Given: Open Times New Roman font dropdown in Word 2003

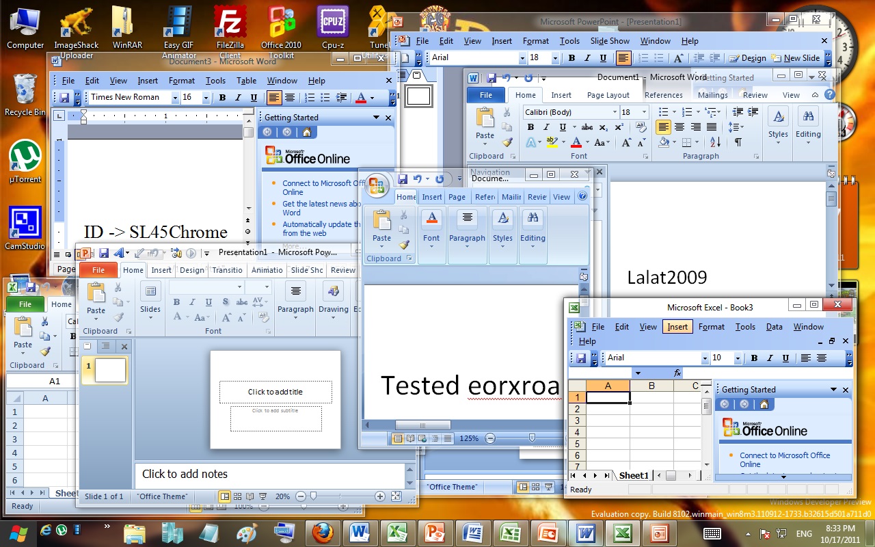Looking at the screenshot, I should pyautogui.click(x=175, y=98).
